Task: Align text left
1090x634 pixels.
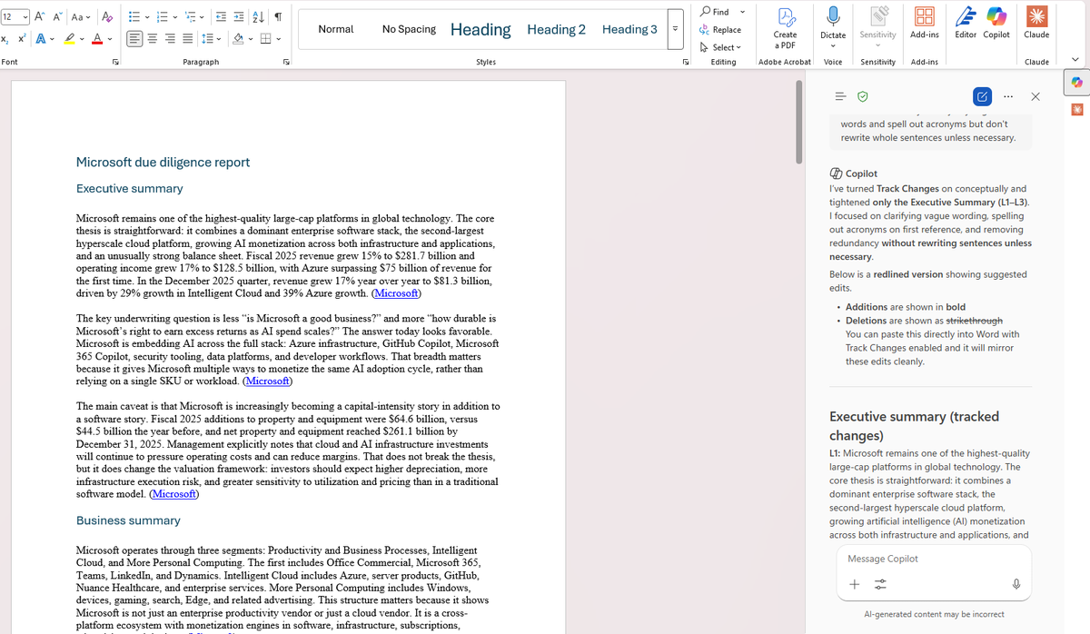Action: (x=134, y=38)
